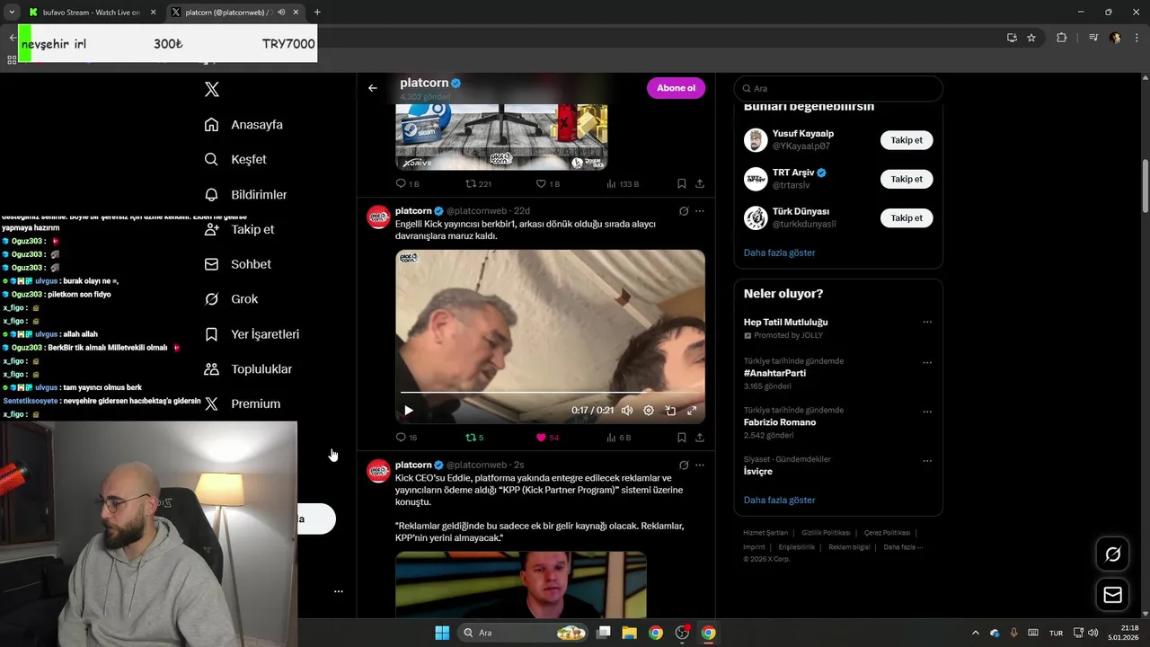This screenshot has width=1150, height=647.
Task: Open Sohbet in the sidebar
Action: (x=237, y=264)
